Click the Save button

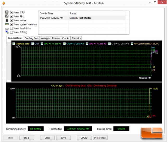coord(64,138)
